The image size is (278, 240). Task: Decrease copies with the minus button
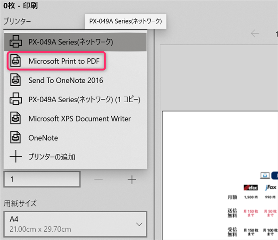[99, 180]
